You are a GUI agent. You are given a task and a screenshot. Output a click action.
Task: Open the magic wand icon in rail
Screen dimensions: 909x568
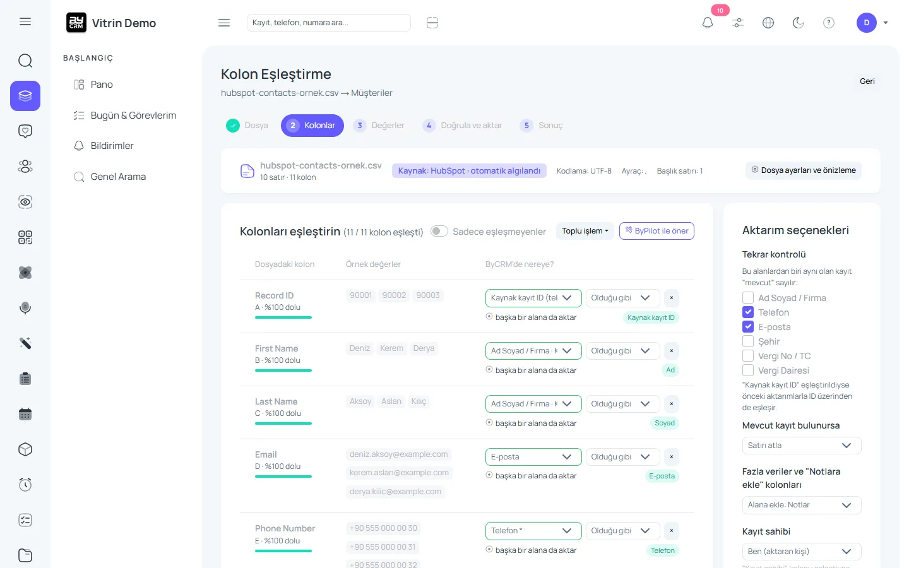[x=25, y=343]
